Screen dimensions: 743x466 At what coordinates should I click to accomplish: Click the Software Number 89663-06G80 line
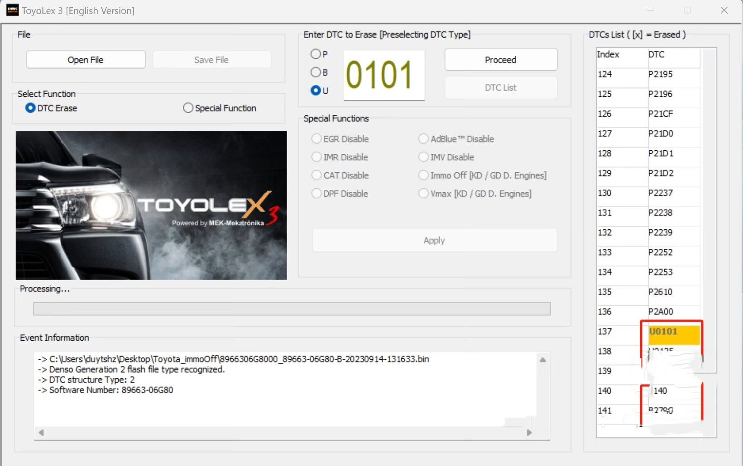(105, 390)
